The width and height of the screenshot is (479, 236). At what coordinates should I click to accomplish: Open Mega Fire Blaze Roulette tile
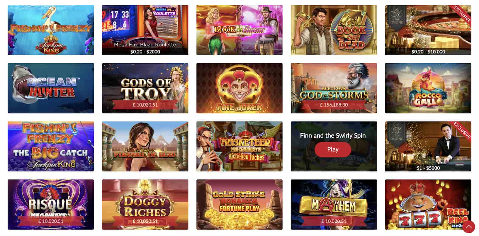pyautogui.click(x=145, y=30)
